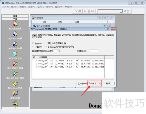Click the 行 column header in preview

tap(35, 57)
